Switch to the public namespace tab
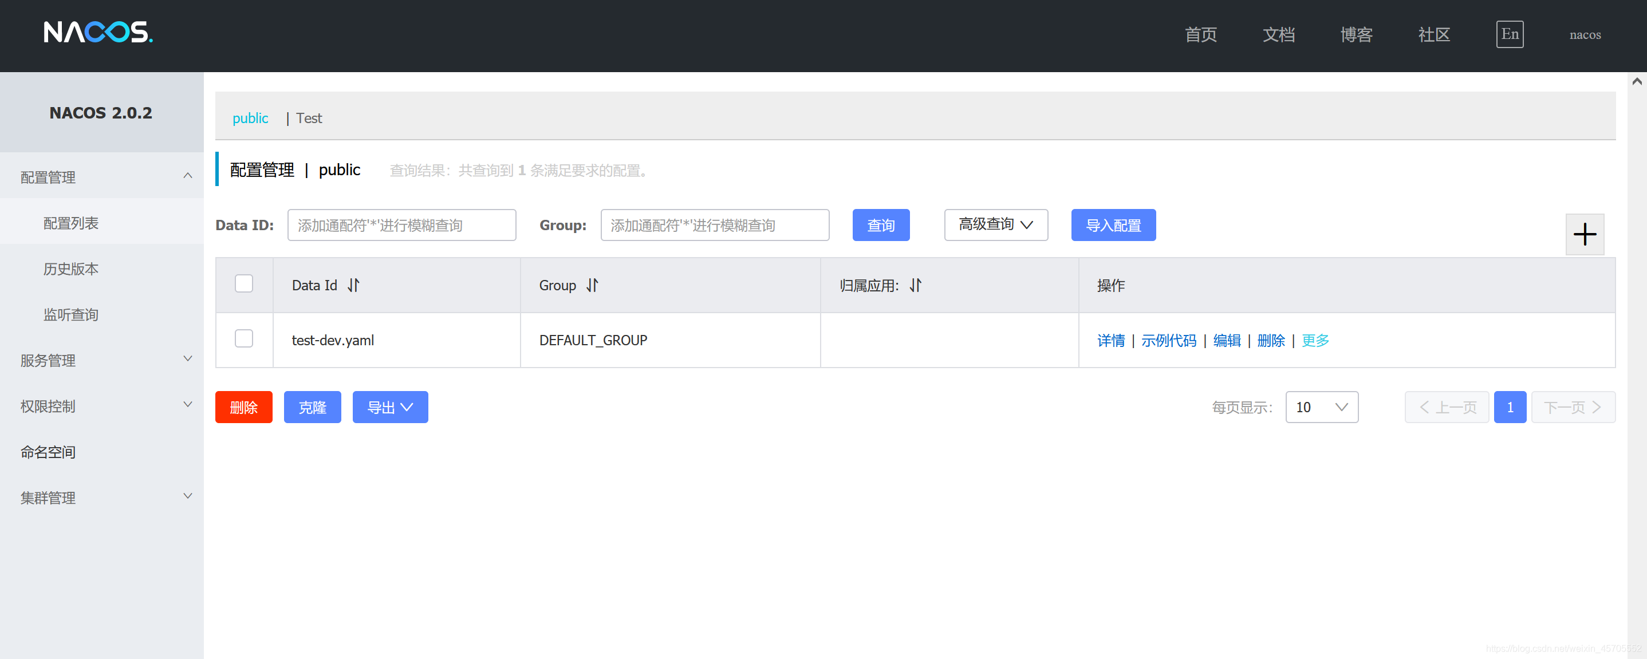This screenshot has height=659, width=1647. (x=250, y=119)
